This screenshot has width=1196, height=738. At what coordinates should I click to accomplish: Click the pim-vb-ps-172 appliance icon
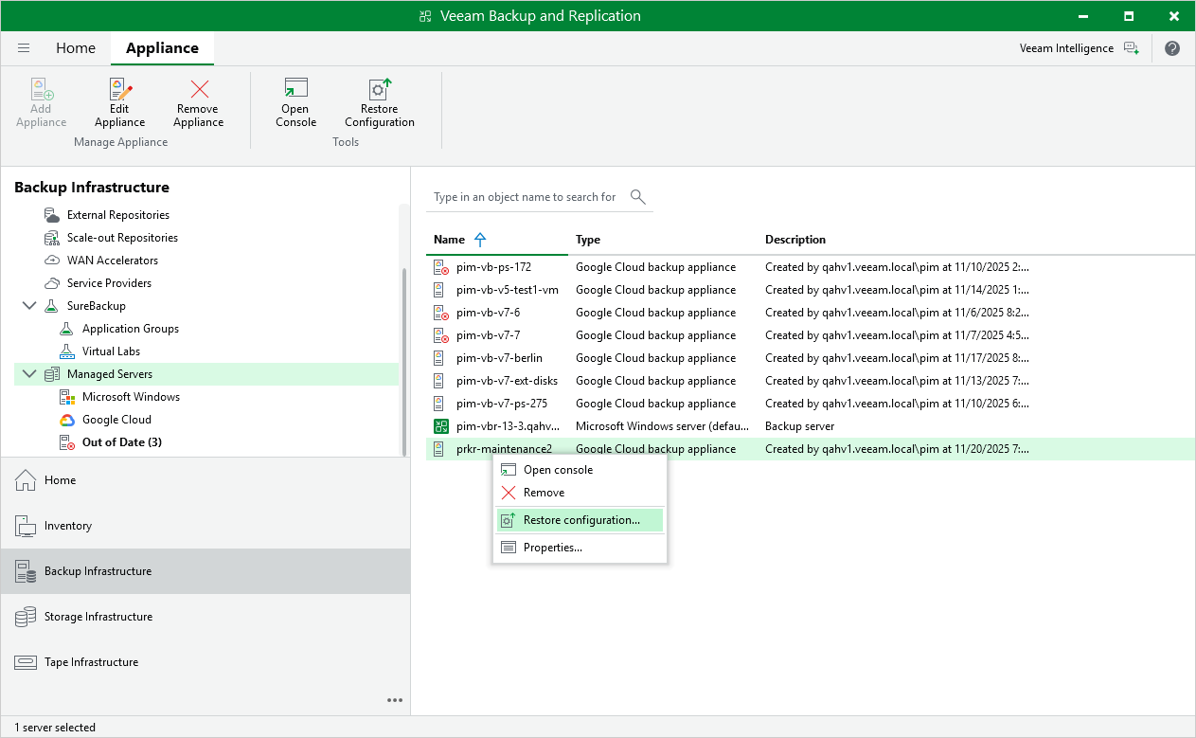[x=440, y=267]
